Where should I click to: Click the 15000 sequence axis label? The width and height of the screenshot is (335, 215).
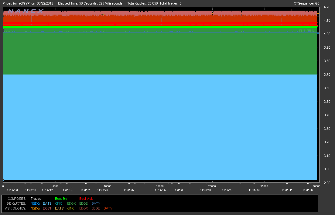click(x=160, y=186)
